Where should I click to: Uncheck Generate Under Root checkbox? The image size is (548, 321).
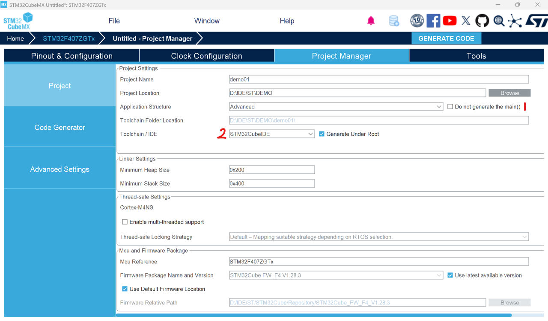pyautogui.click(x=322, y=134)
